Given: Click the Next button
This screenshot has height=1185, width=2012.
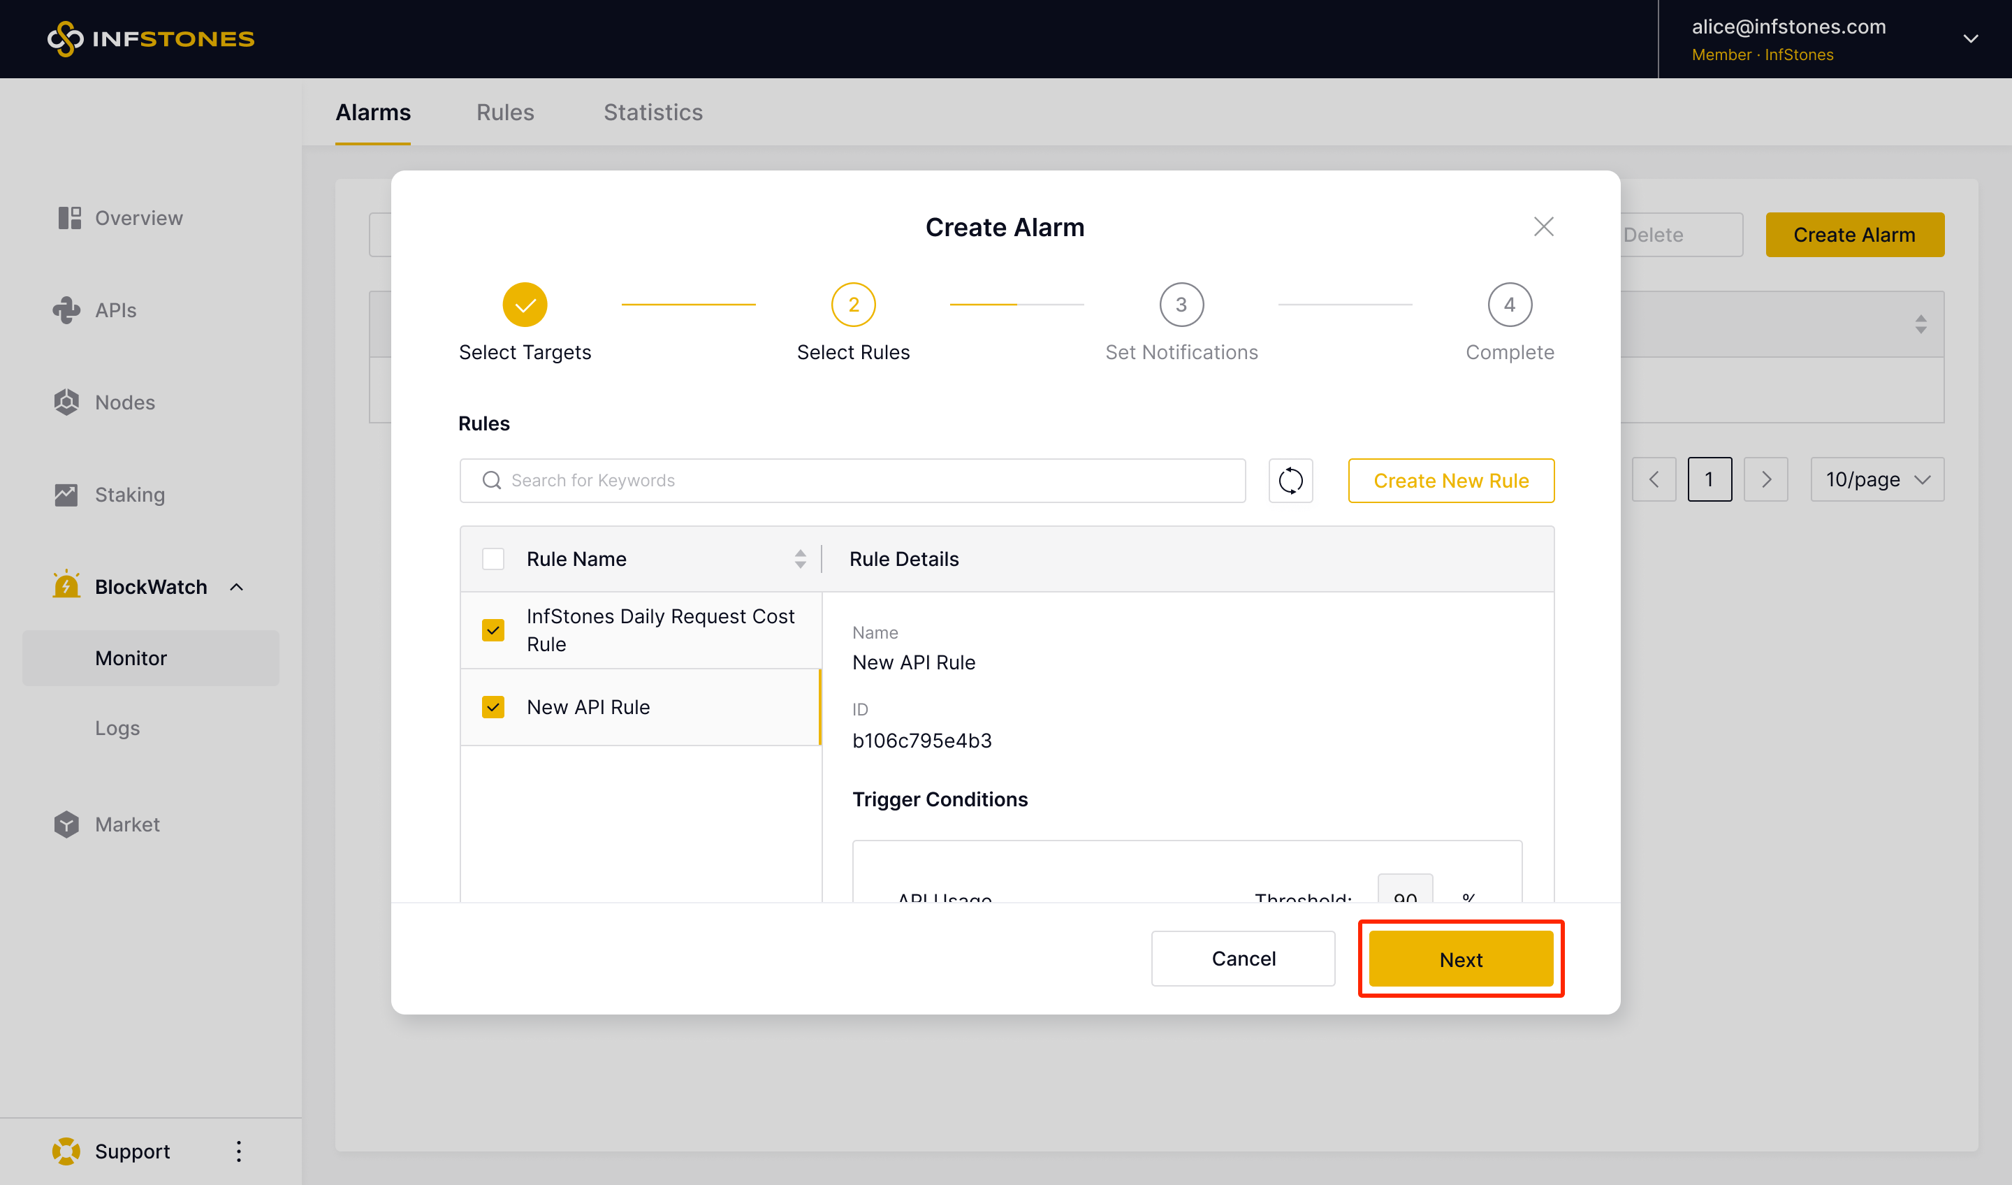Looking at the screenshot, I should tap(1460, 959).
